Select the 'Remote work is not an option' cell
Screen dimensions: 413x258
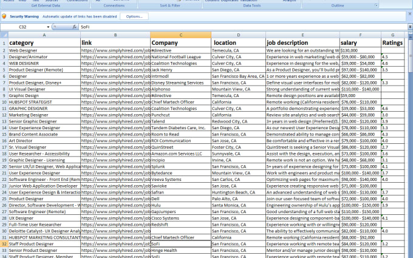(x=302, y=160)
